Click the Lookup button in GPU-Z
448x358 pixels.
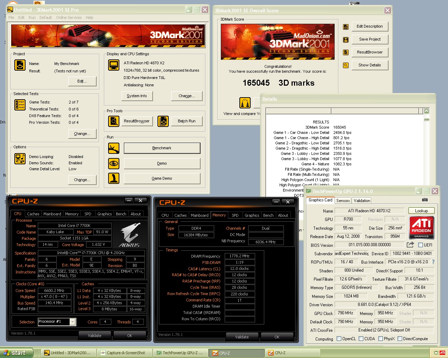click(x=421, y=211)
